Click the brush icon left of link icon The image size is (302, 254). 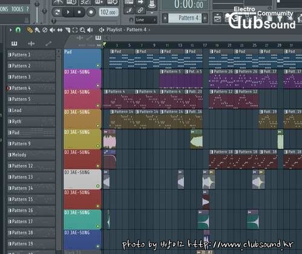click(x=129, y=10)
